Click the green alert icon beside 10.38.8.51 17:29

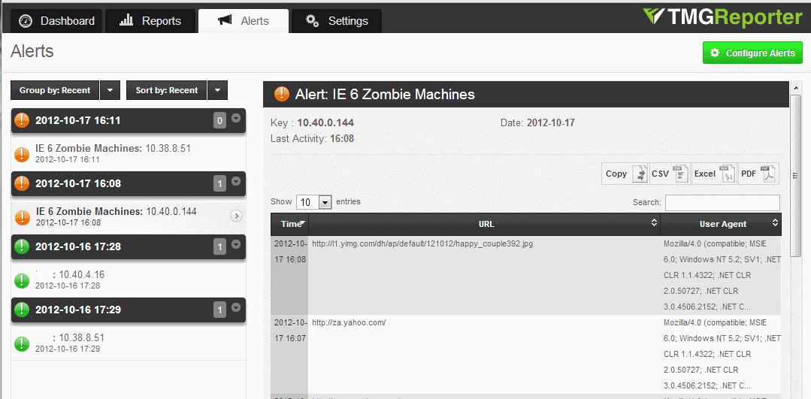tap(22, 343)
